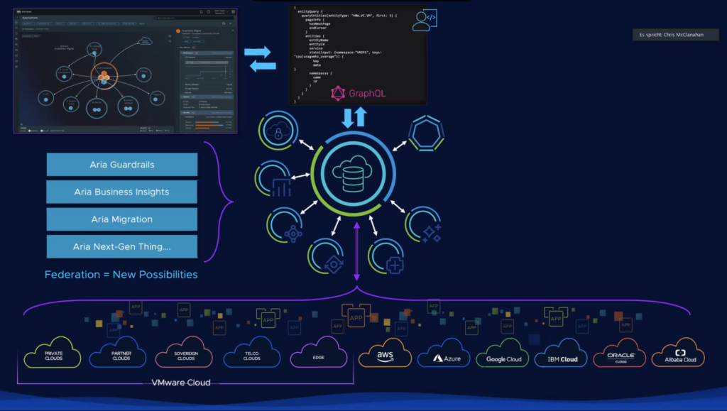Click the Alibaba Cloud icon
This screenshot has height=411, width=727.
coord(678,357)
